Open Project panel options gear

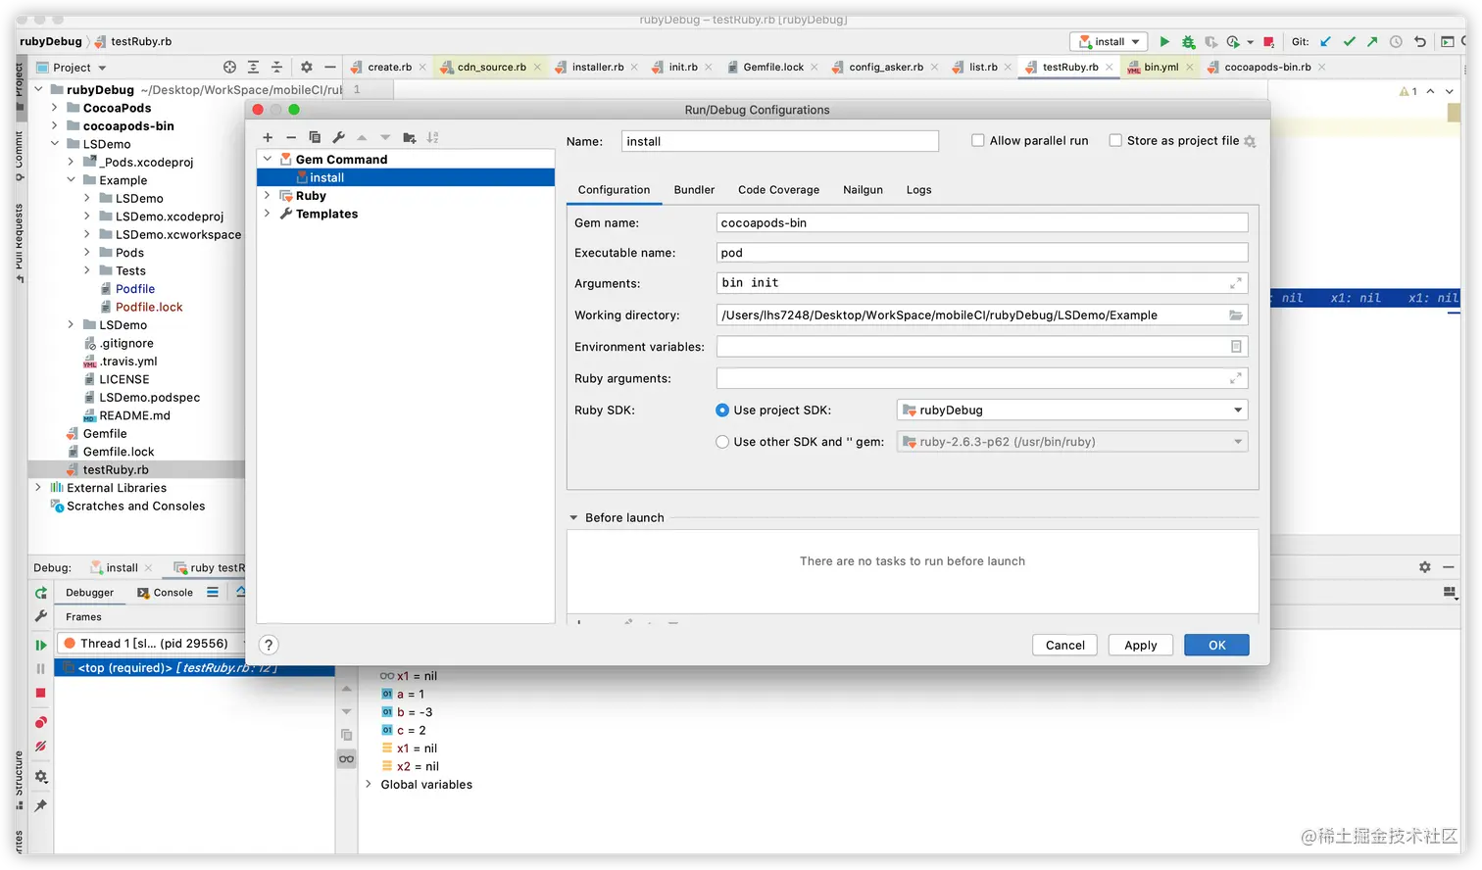(306, 68)
